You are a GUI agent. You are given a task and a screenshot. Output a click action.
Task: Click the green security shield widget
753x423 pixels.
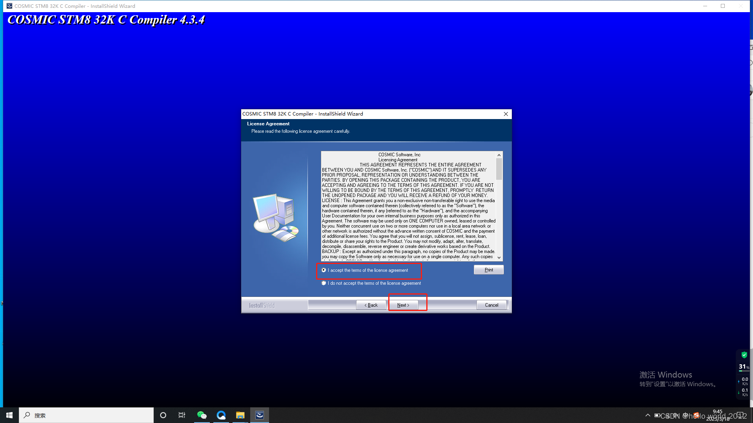click(x=744, y=355)
